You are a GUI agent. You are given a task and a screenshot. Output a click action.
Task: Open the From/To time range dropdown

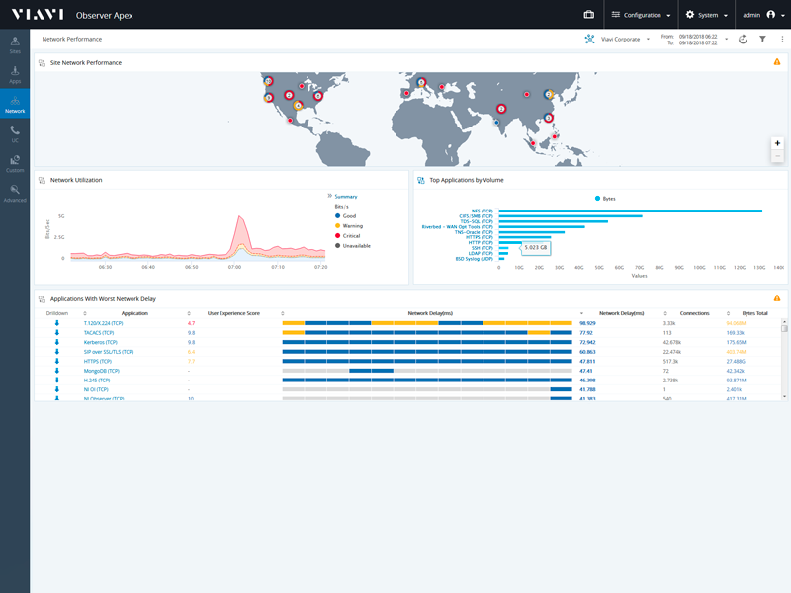(727, 40)
